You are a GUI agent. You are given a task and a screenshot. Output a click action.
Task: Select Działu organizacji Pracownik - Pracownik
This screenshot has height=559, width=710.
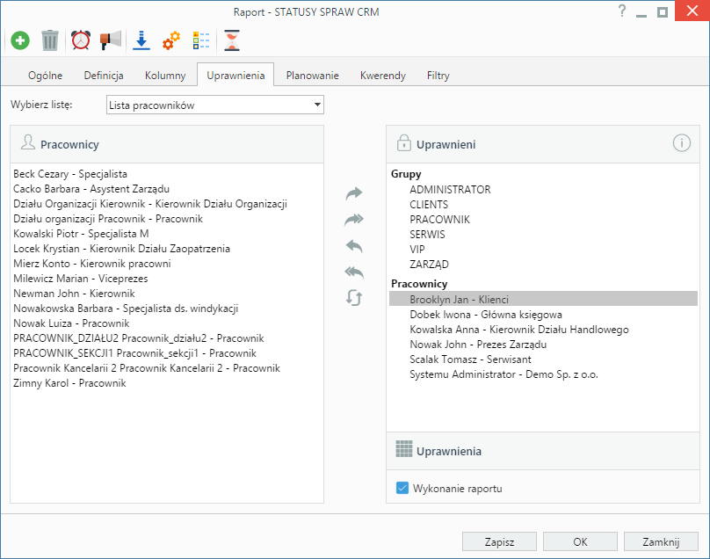[108, 219]
